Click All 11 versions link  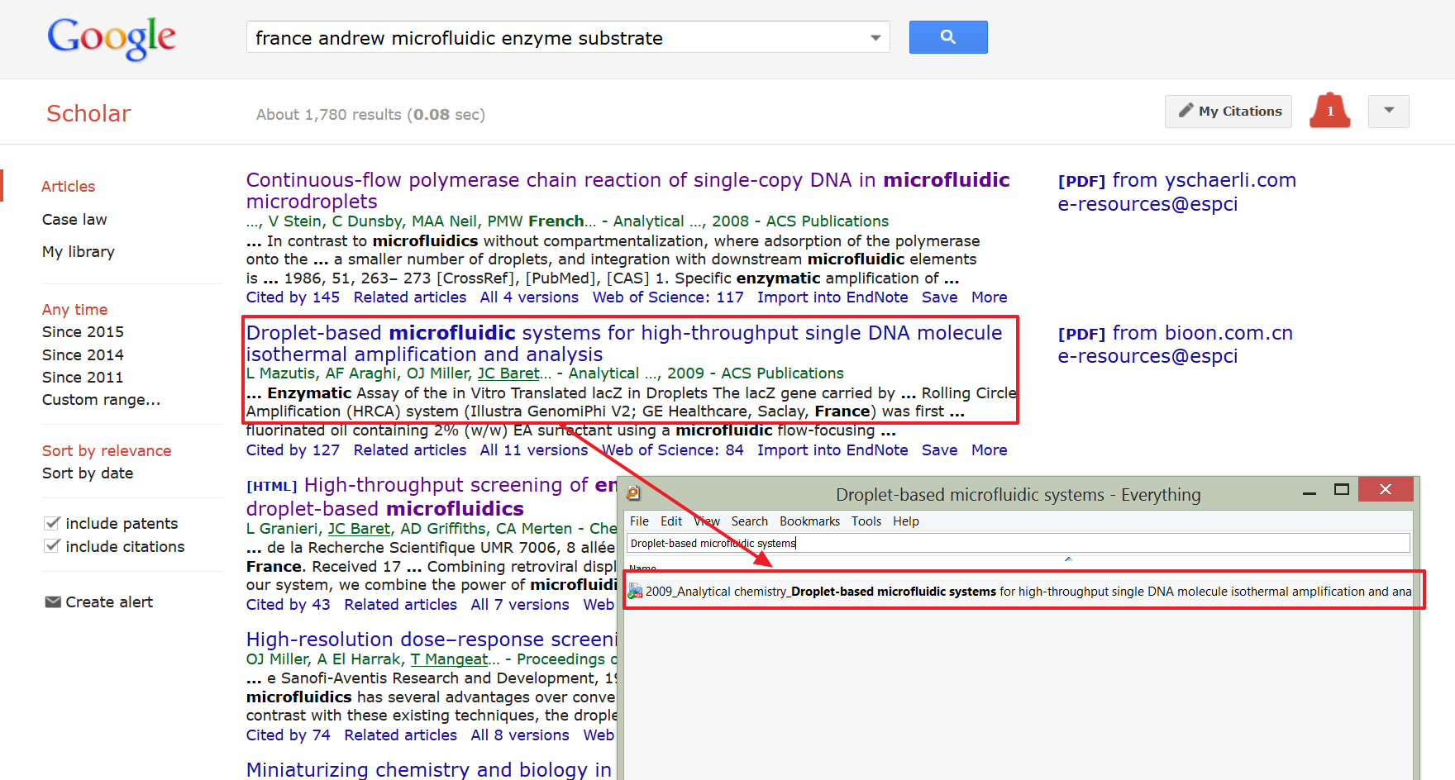pyautogui.click(x=534, y=450)
